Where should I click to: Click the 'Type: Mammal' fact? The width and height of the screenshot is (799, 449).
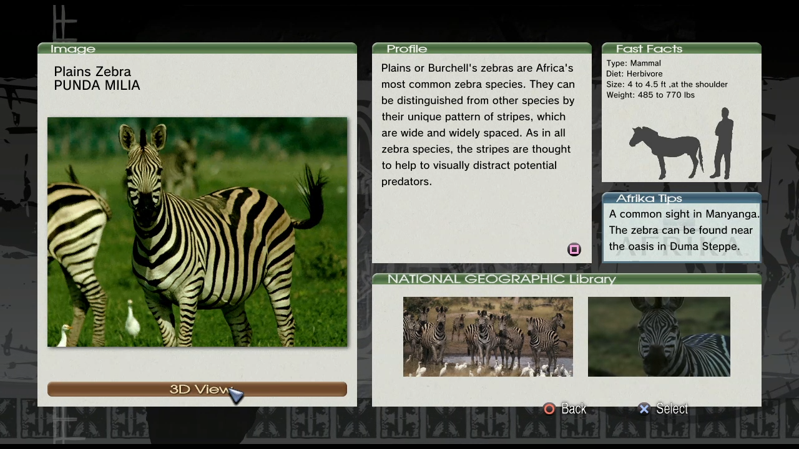634,63
